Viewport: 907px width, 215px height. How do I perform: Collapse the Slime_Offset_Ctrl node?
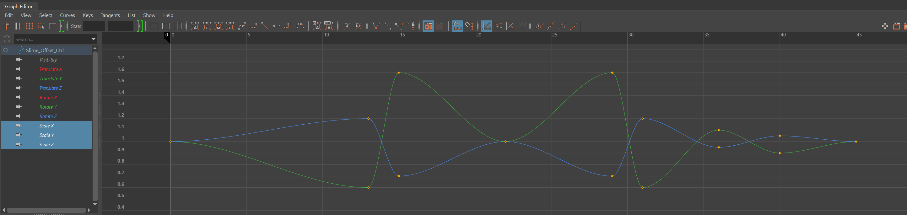[5, 50]
